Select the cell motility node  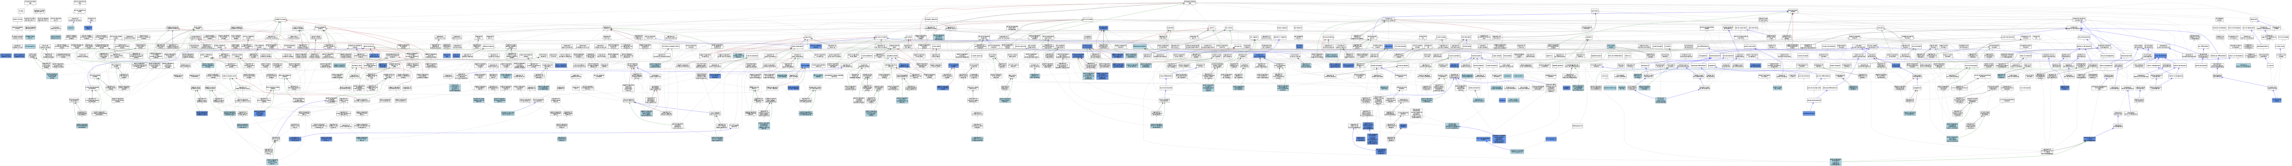coord(1229,29)
